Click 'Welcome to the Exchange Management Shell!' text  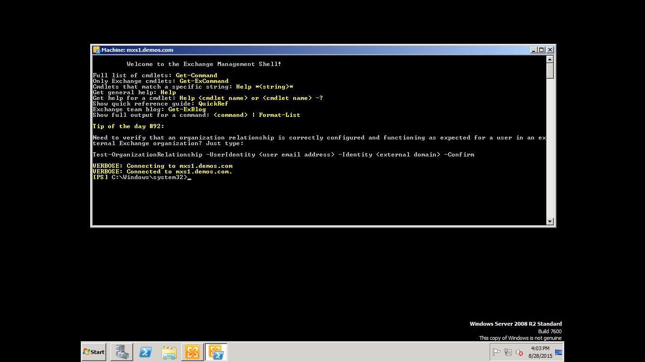(x=204, y=64)
